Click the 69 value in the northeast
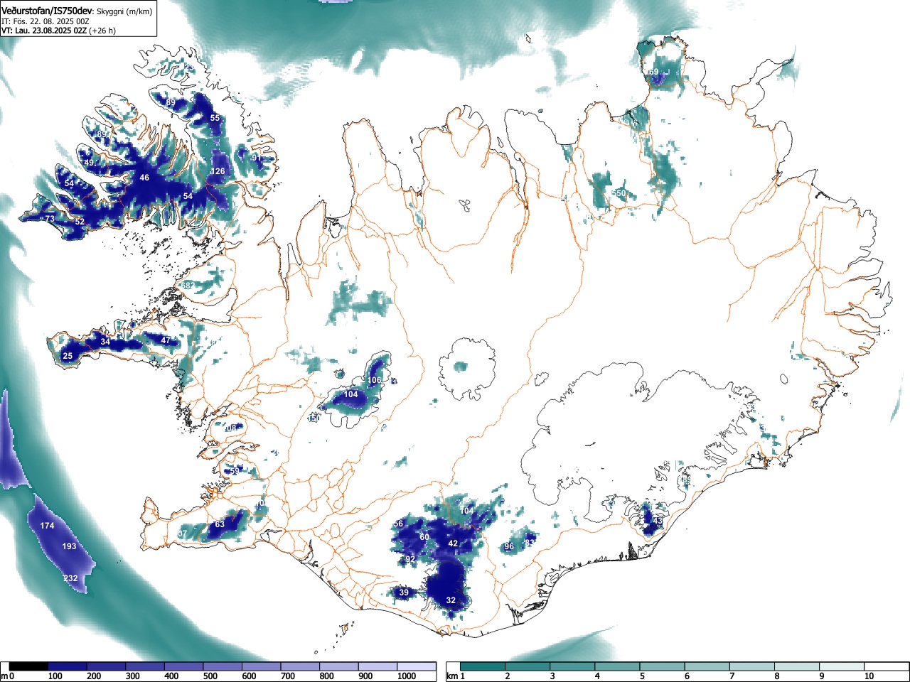This screenshot has height=682, width=910. pyautogui.click(x=653, y=72)
